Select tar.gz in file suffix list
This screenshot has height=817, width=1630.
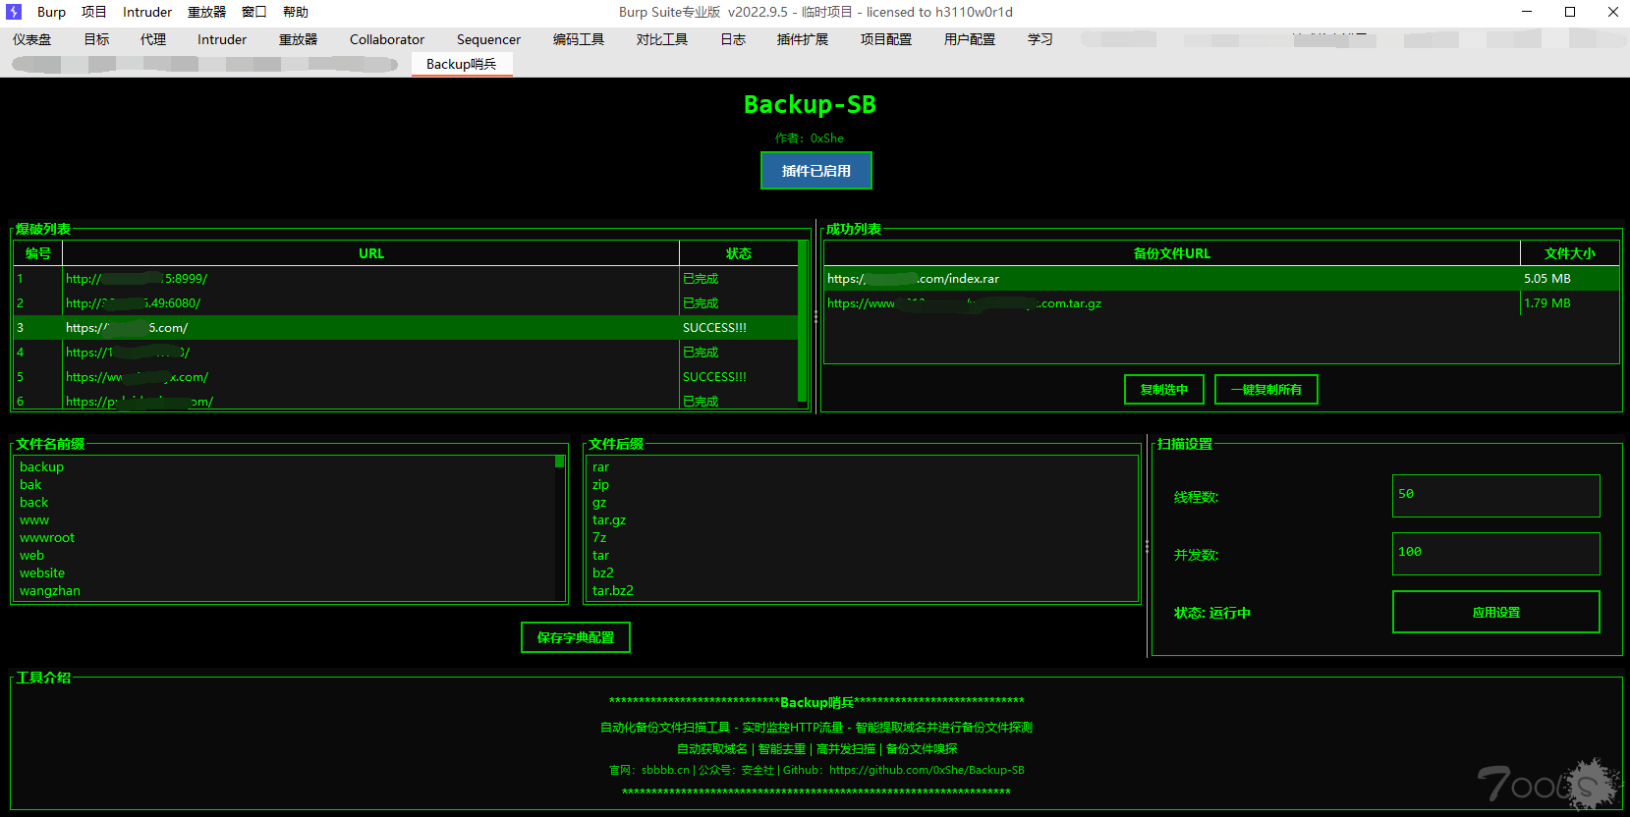tap(609, 520)
